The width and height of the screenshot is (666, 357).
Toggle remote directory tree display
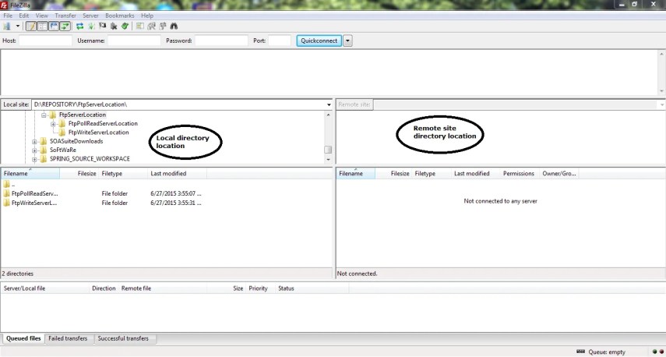[54, 27]
